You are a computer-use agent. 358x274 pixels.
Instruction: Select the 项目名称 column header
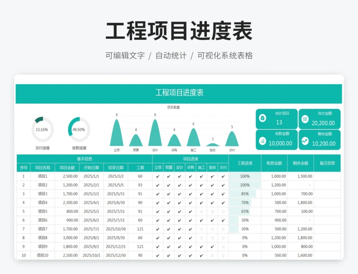43,168
